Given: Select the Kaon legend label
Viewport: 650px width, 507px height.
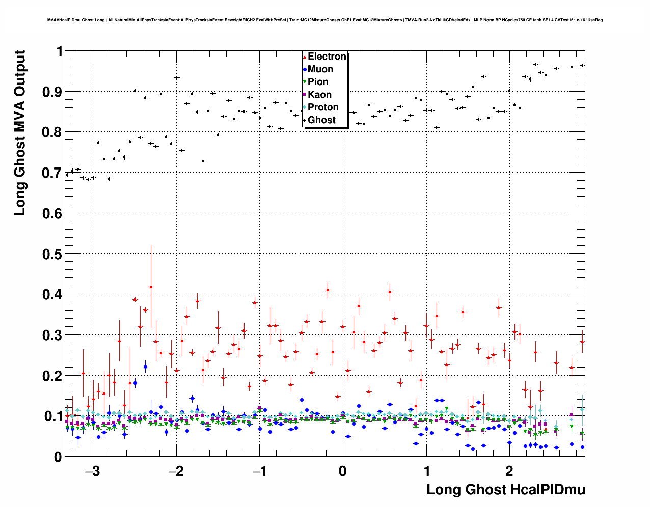Looking at the screenshot, I should coord(319,95).
